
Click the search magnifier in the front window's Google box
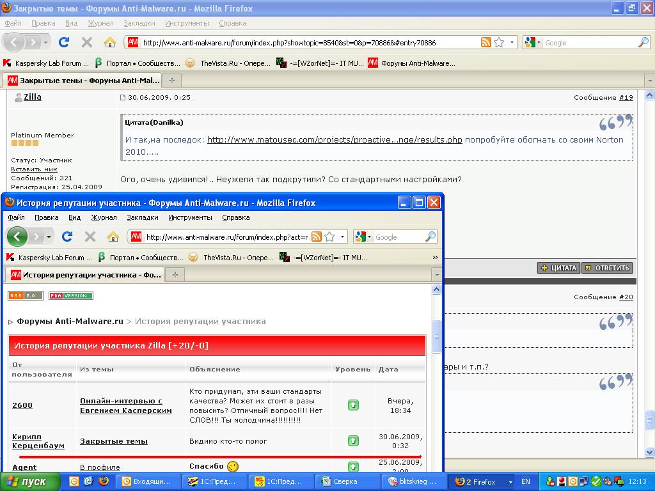[x=430, y=237]
